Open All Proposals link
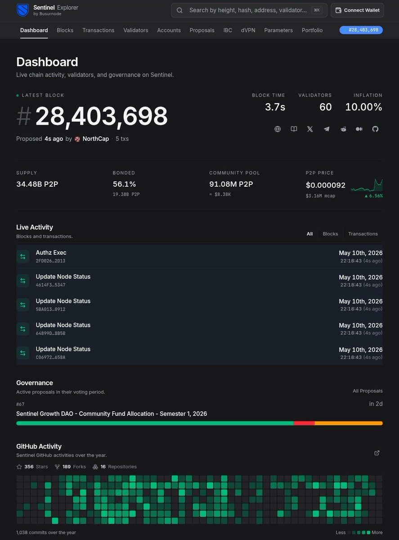Image resolution: width=399 pixels, height=540 pixels. 368,391
